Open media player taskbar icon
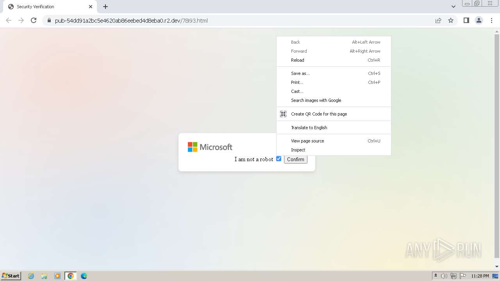This screenshot has width=500, height=281. 57,276
